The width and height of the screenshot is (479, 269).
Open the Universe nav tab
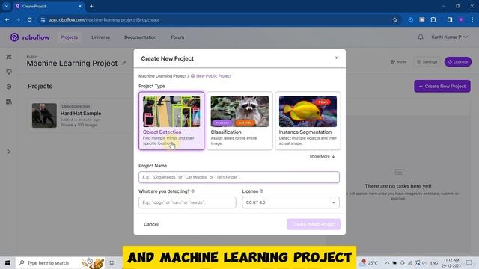pyautogui.click(x=100, y=37)
